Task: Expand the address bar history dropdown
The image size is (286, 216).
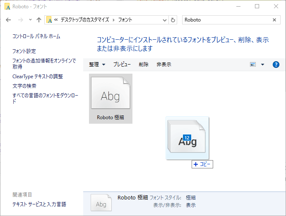Action: 165,20
